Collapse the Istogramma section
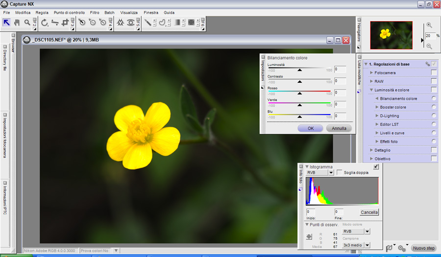Image resolution: width=441 pixels, height=257 pixels. (x=307, y=166)
